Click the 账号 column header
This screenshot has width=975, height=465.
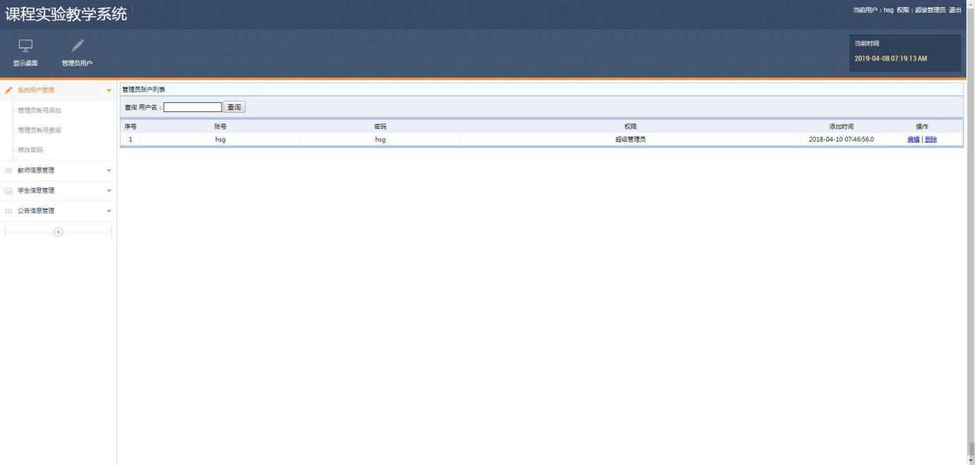click(220, 127)
